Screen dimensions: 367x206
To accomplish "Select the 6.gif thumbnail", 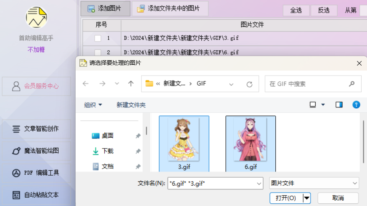I will pos(251,144).
